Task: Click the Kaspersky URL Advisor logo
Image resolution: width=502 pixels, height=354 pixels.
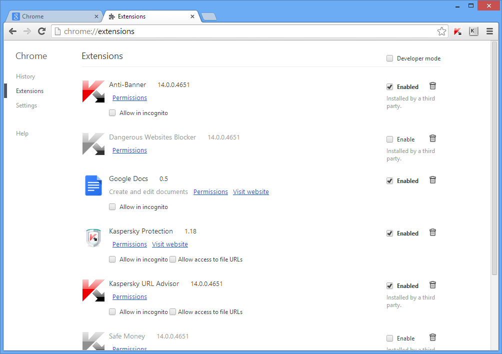Action: [93, 290]
